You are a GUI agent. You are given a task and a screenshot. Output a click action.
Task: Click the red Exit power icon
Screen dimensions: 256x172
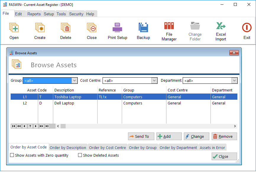247,28
